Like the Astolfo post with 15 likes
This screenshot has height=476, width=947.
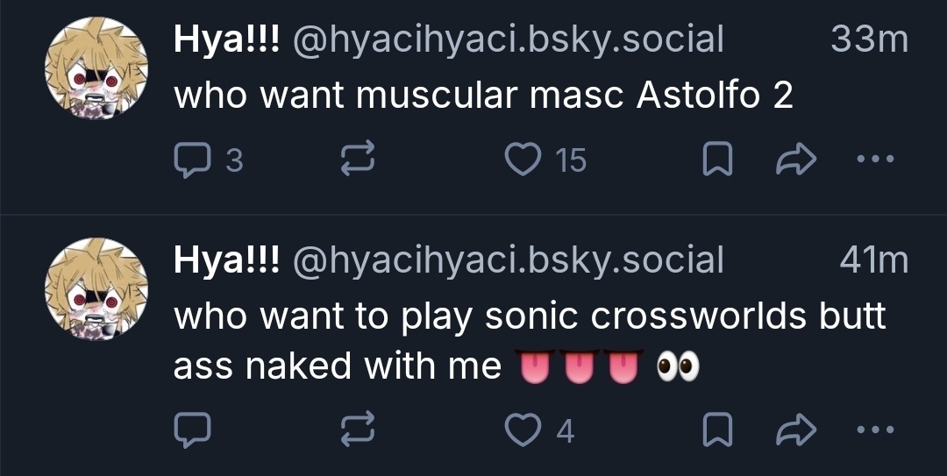pos(525,160)
